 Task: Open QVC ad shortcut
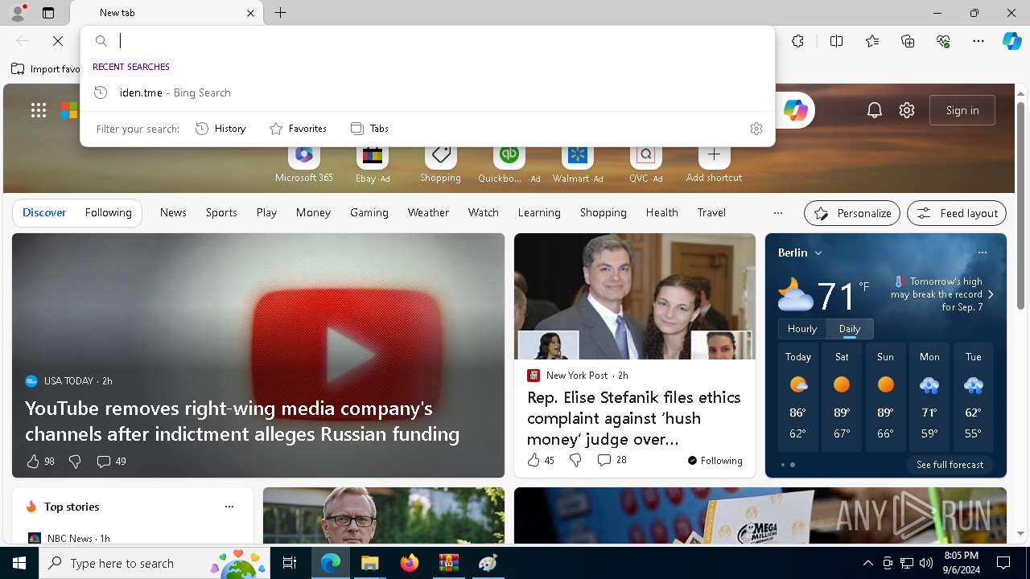point(645,165)
